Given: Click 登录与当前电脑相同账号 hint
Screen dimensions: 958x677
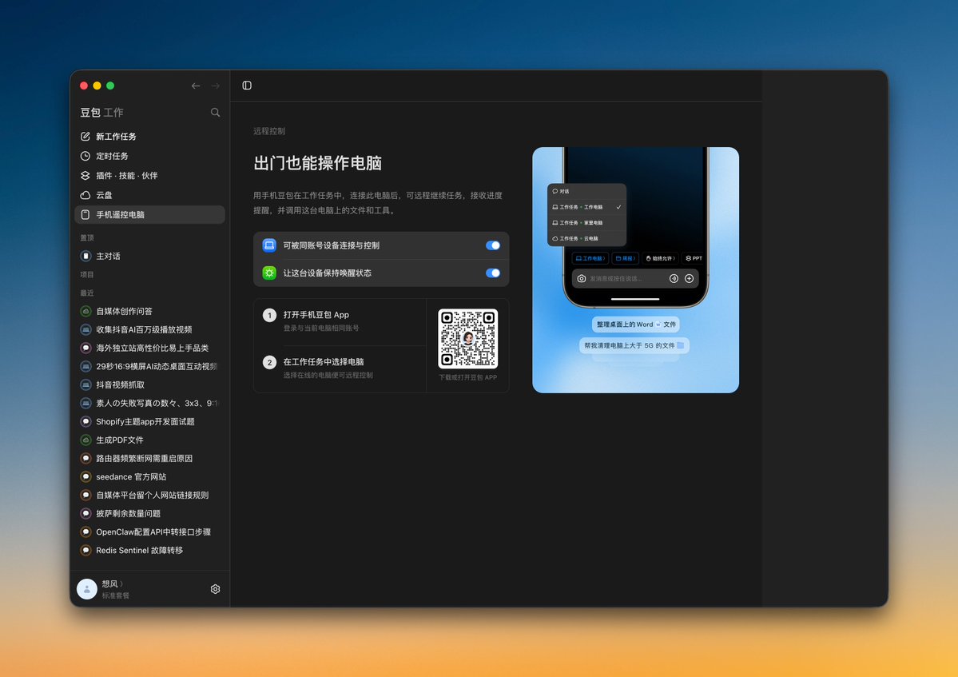Looking at the screenshot, I should [320, 329].
